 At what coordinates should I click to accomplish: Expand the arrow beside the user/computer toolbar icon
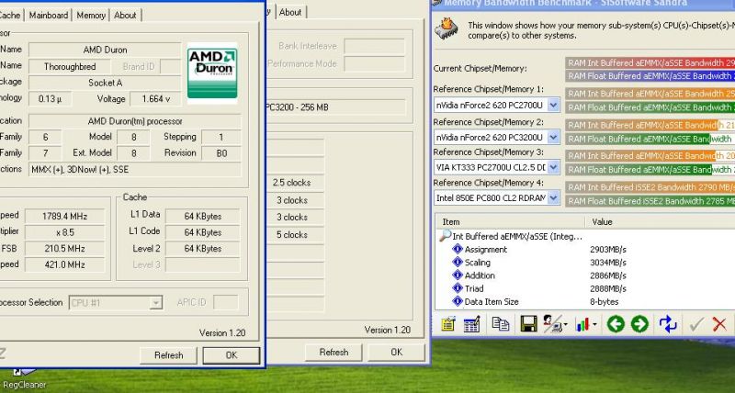pos(566,325)
